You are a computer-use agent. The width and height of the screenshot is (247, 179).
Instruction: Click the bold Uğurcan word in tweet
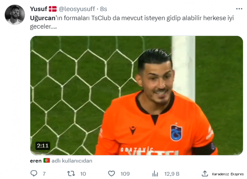43,18
